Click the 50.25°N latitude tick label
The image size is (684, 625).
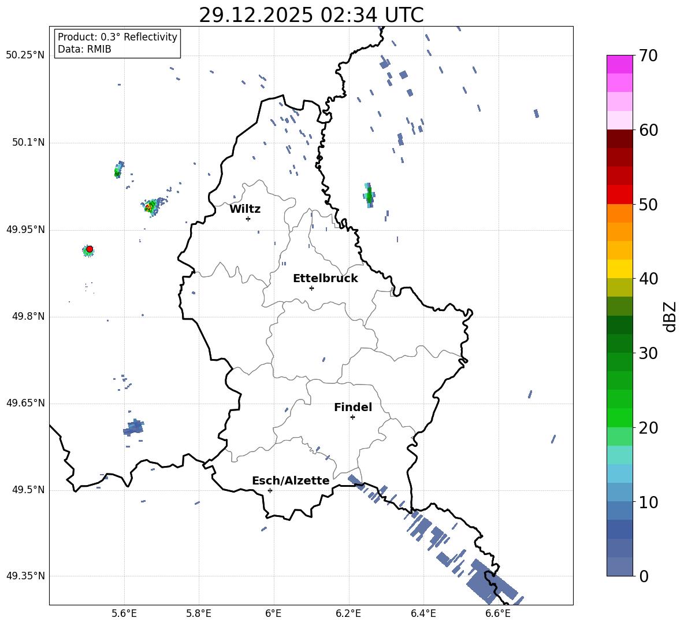(25, 56)
